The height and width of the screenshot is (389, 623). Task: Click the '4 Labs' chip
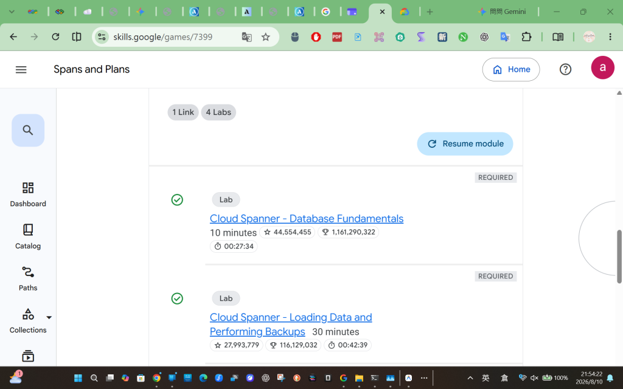tap(218, 112)
